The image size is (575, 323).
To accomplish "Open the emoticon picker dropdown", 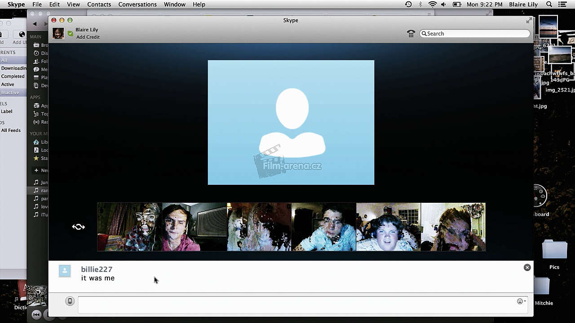I will click(521, 301).
